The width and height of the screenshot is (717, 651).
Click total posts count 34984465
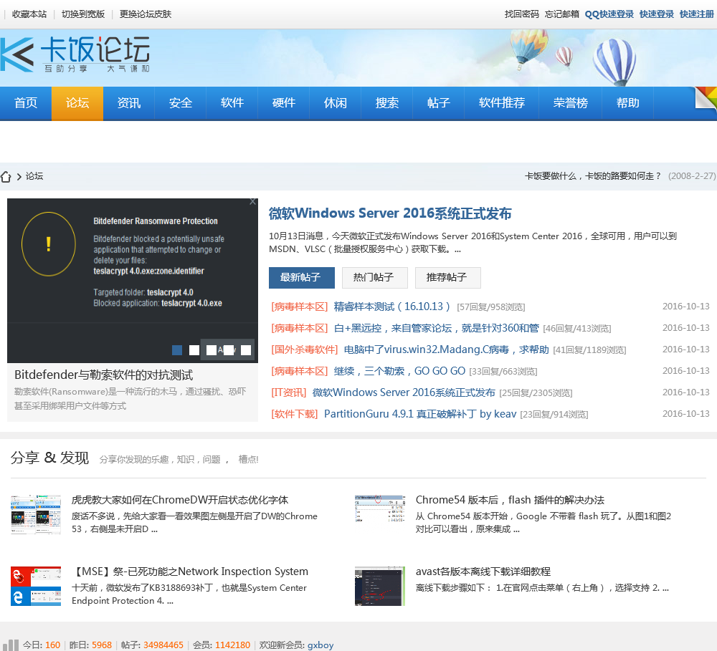point(163,645)
